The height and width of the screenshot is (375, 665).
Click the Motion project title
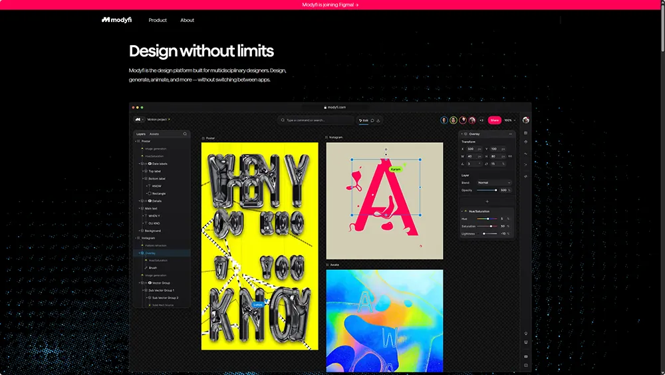point(157,120)
